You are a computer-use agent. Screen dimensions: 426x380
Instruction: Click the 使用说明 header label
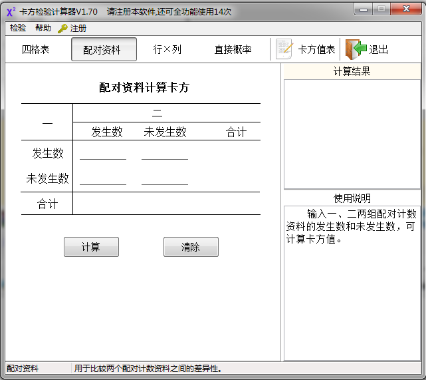pos(352,198)
